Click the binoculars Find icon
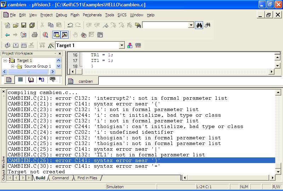Viewport: 283px width, 191px height. (199, 25)
